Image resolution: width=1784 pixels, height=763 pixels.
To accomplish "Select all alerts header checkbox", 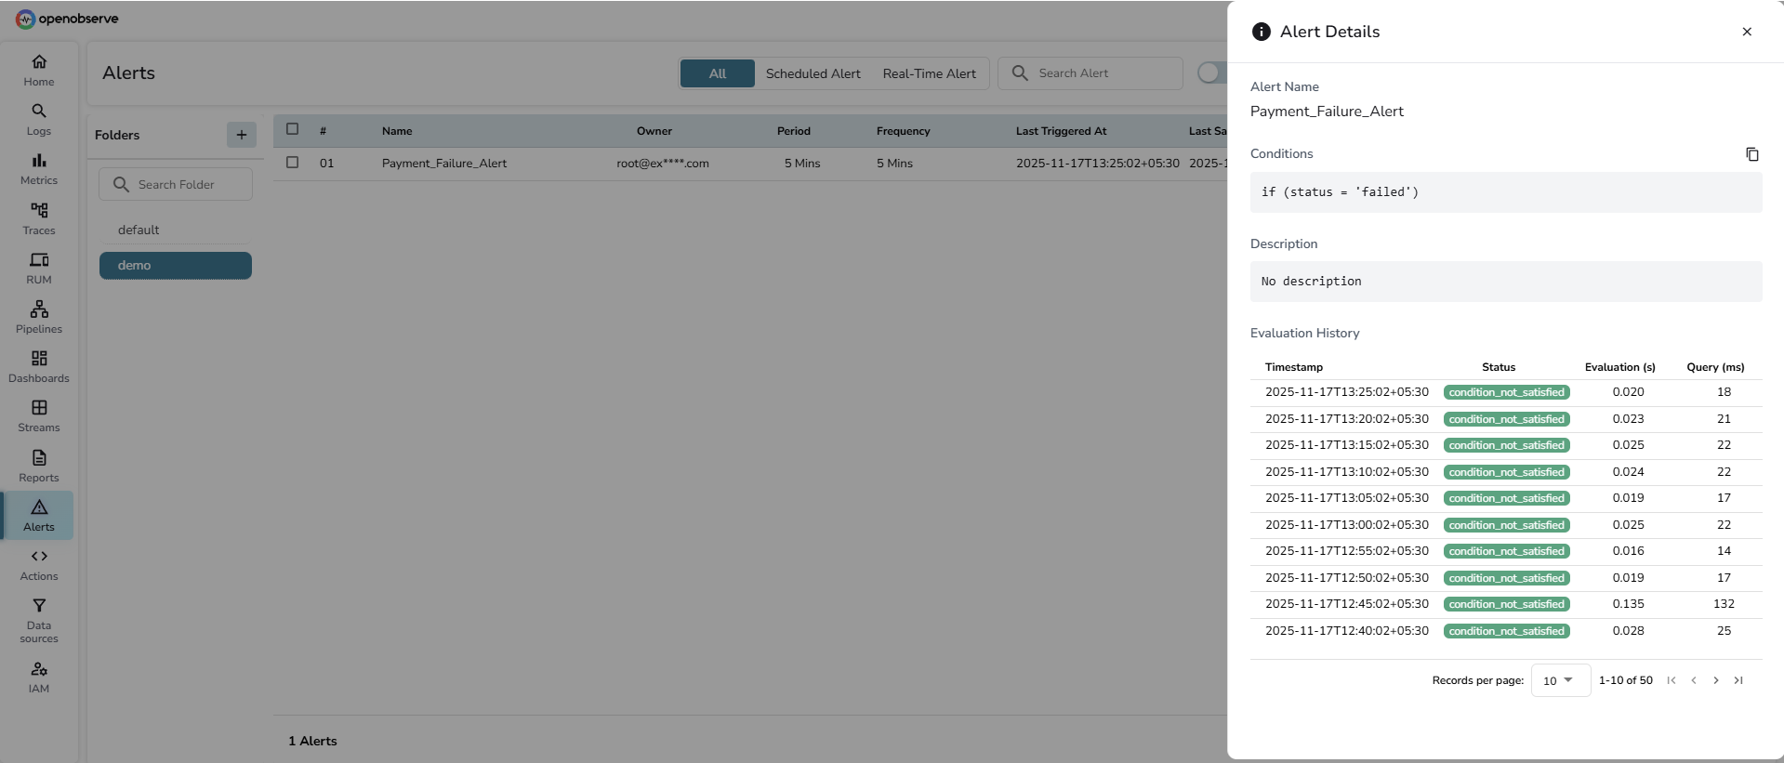I will 293,129.
